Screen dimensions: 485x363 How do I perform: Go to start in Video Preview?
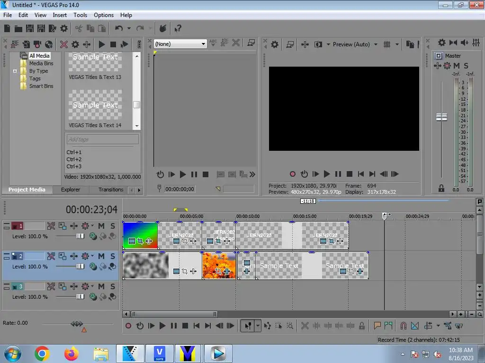tap(360, 174)
